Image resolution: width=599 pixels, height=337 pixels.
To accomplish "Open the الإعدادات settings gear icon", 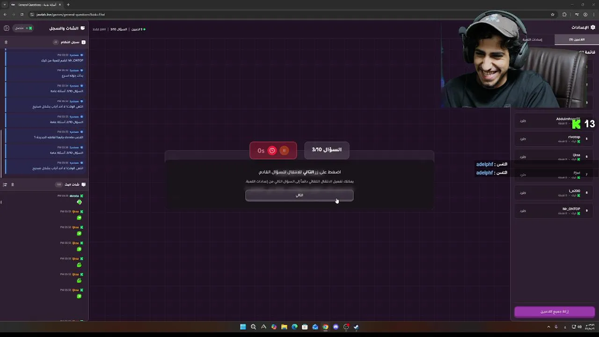I will click(x=593, y=27).
